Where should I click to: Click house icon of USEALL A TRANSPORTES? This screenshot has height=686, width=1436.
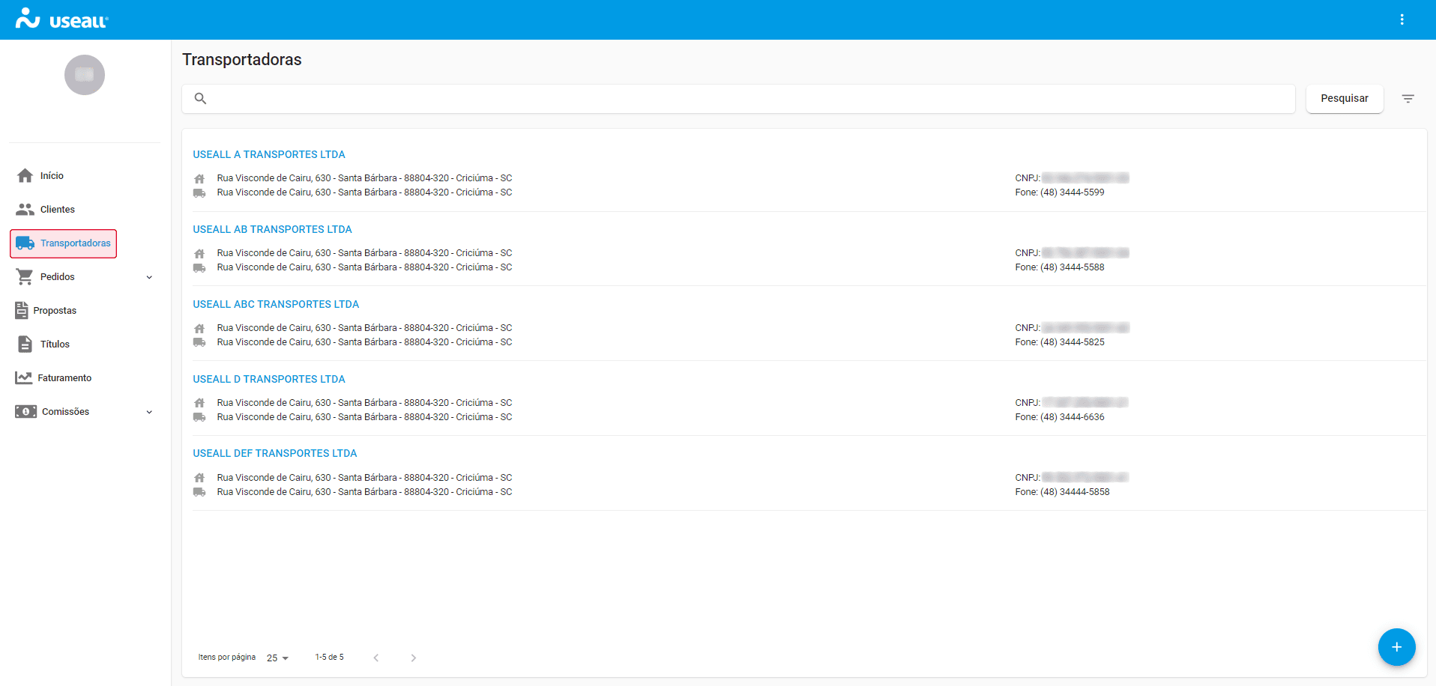point(199,178)
